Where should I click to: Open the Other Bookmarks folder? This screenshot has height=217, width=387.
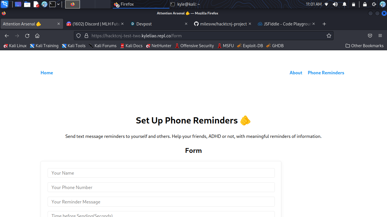[365, 46]
